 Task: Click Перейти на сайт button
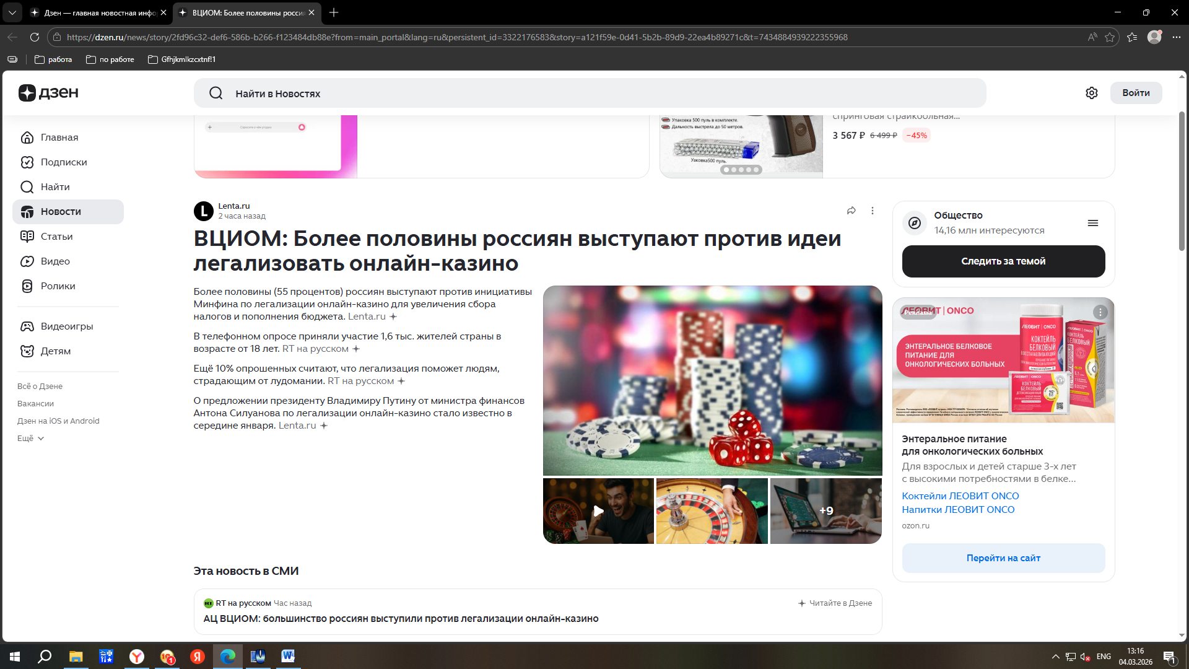click(x=1003, y=558)
